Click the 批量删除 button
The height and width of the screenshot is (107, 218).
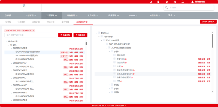tap(65, 35)
